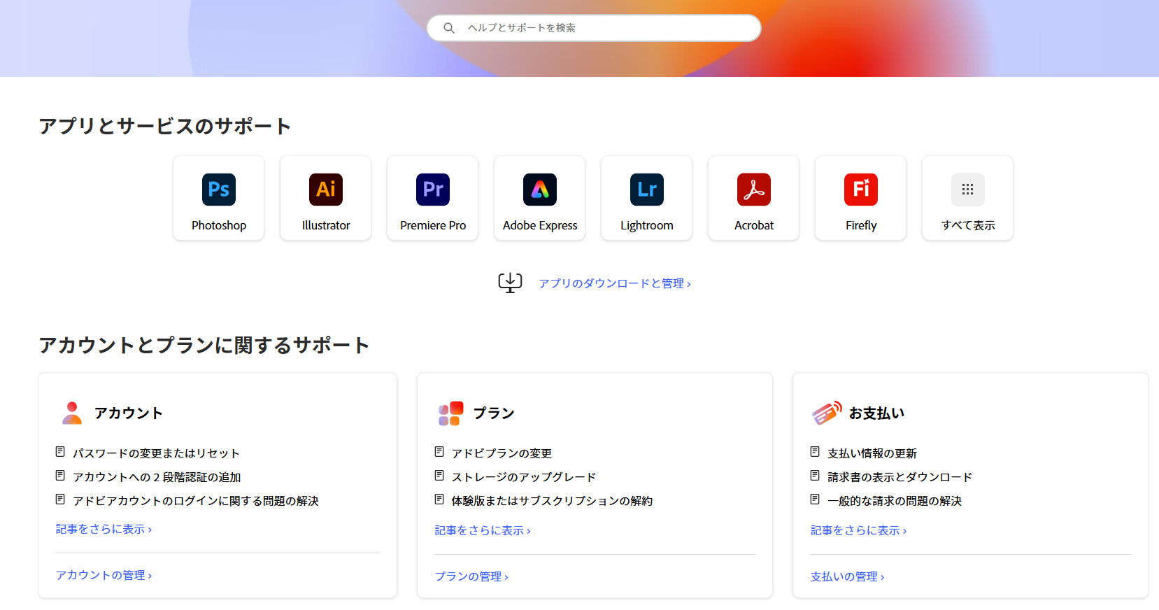Show more articles in アカウント card
Image resolution: width=1159 pixels, height=610 pixels.
pyautogui.click(x=104, y=529)
